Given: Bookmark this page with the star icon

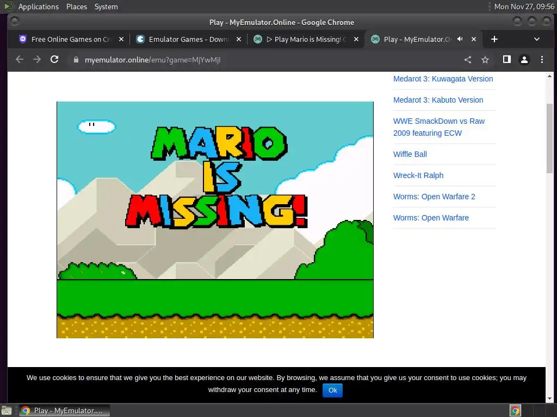Looking at the screenshot, I should (485, 60).
